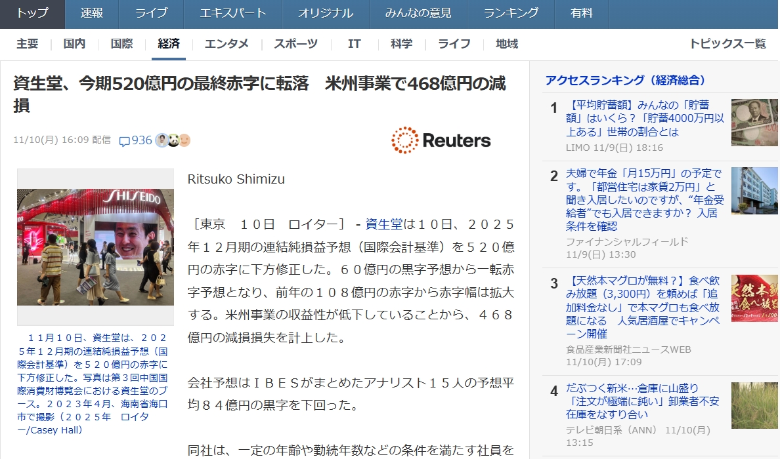Open トピックス一覧 link

coord(727,44)
